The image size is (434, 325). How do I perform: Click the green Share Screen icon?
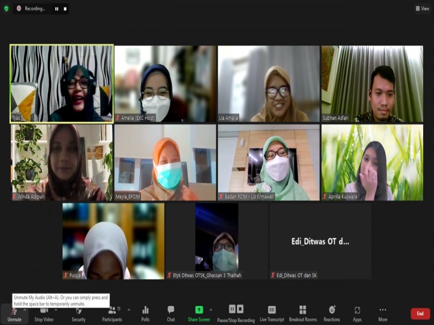(x=199, y=310)
